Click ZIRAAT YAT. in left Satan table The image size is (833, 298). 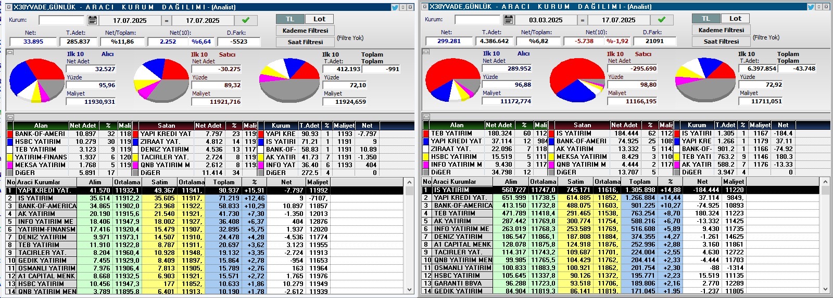tap(161, 142)
